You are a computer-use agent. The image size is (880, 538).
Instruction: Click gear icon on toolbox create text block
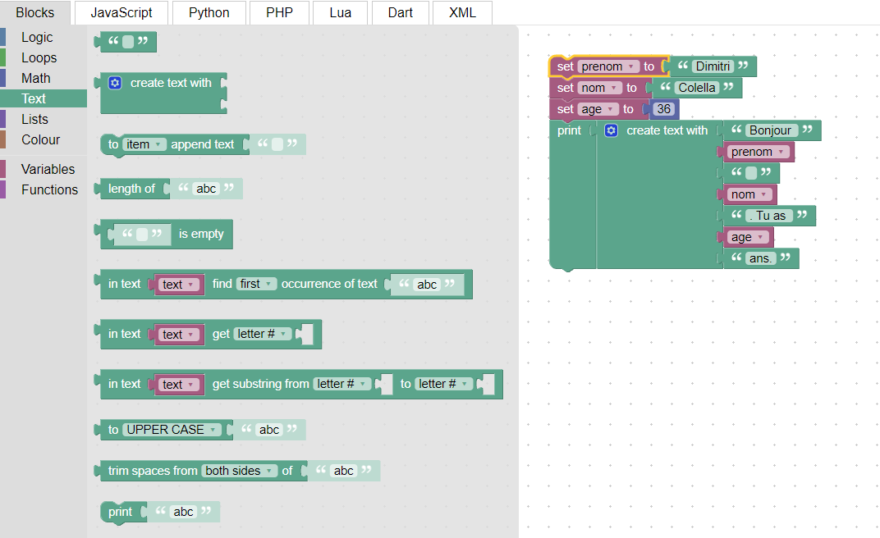pyautogui.click(x=115, y=83)
